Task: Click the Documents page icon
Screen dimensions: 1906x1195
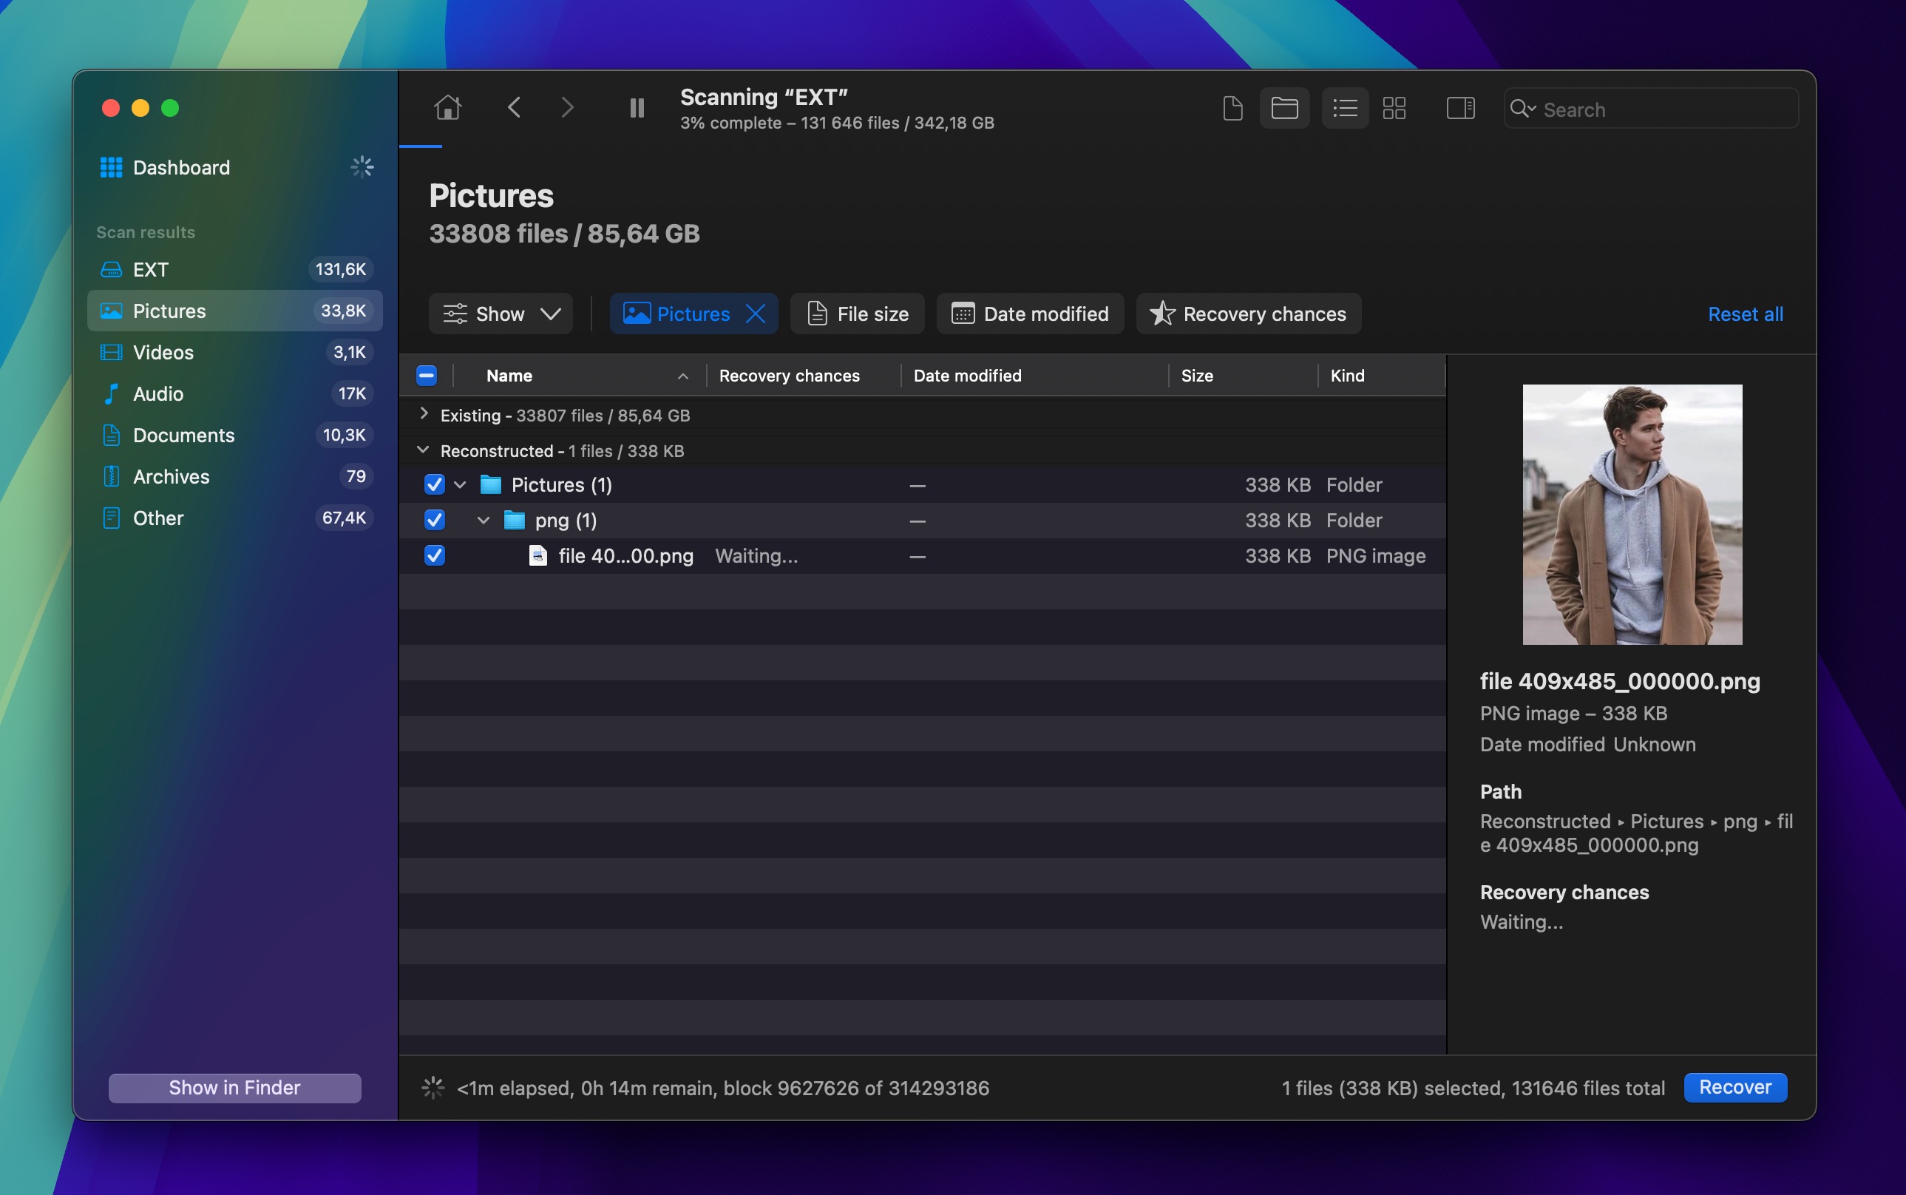Action: click(x=112, y=435)
